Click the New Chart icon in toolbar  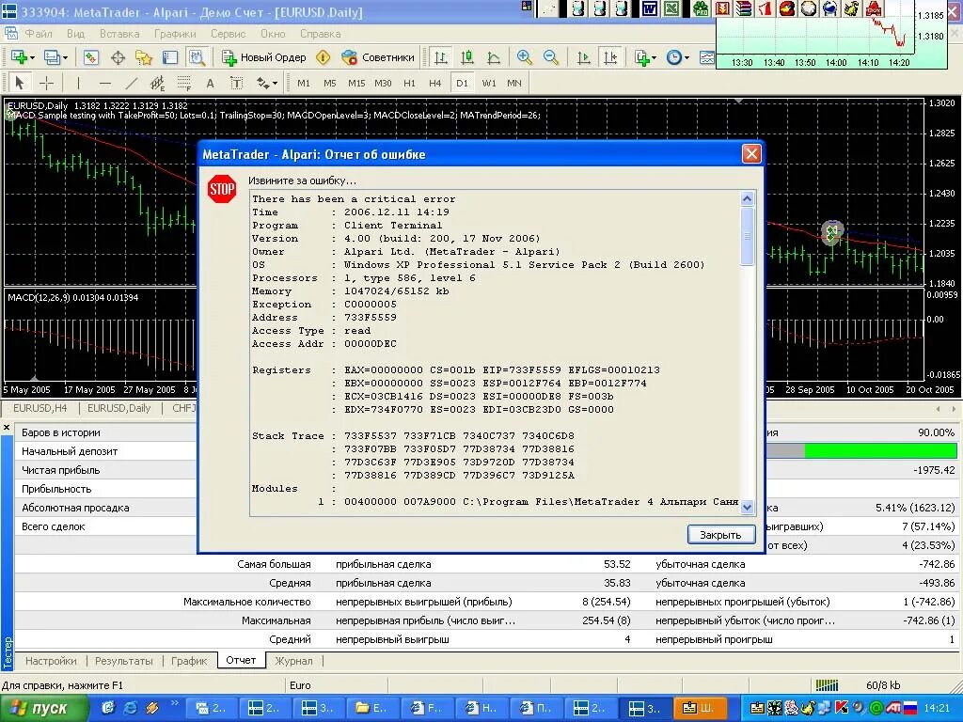(x=19, y=57)
